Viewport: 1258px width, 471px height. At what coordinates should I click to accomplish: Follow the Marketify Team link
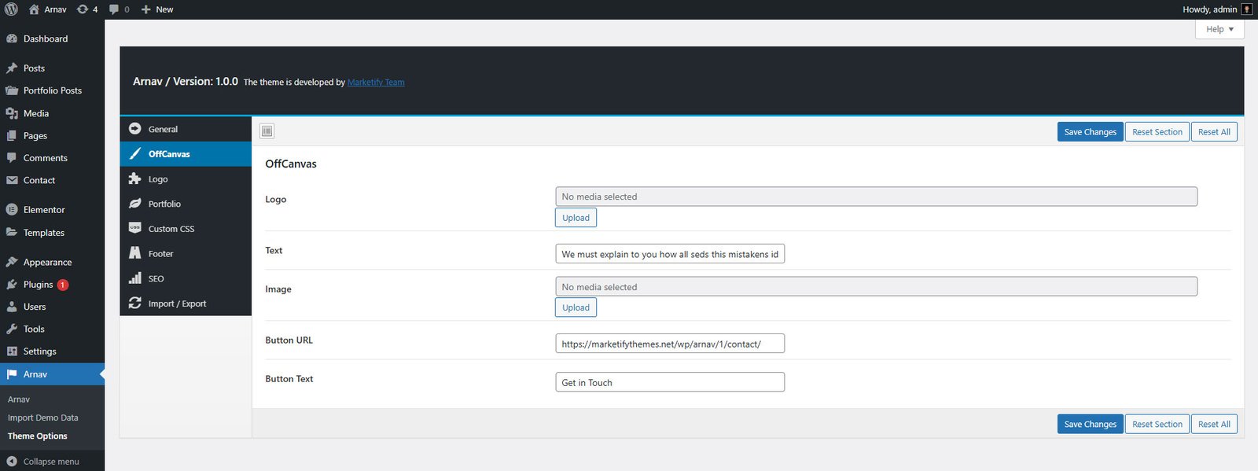pos(376,83)
